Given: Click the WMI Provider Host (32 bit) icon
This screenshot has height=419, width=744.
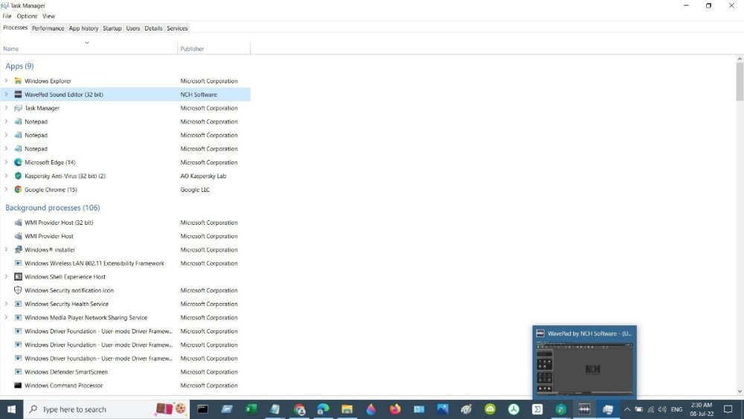Looking at the screenshot, I should 18,222.
